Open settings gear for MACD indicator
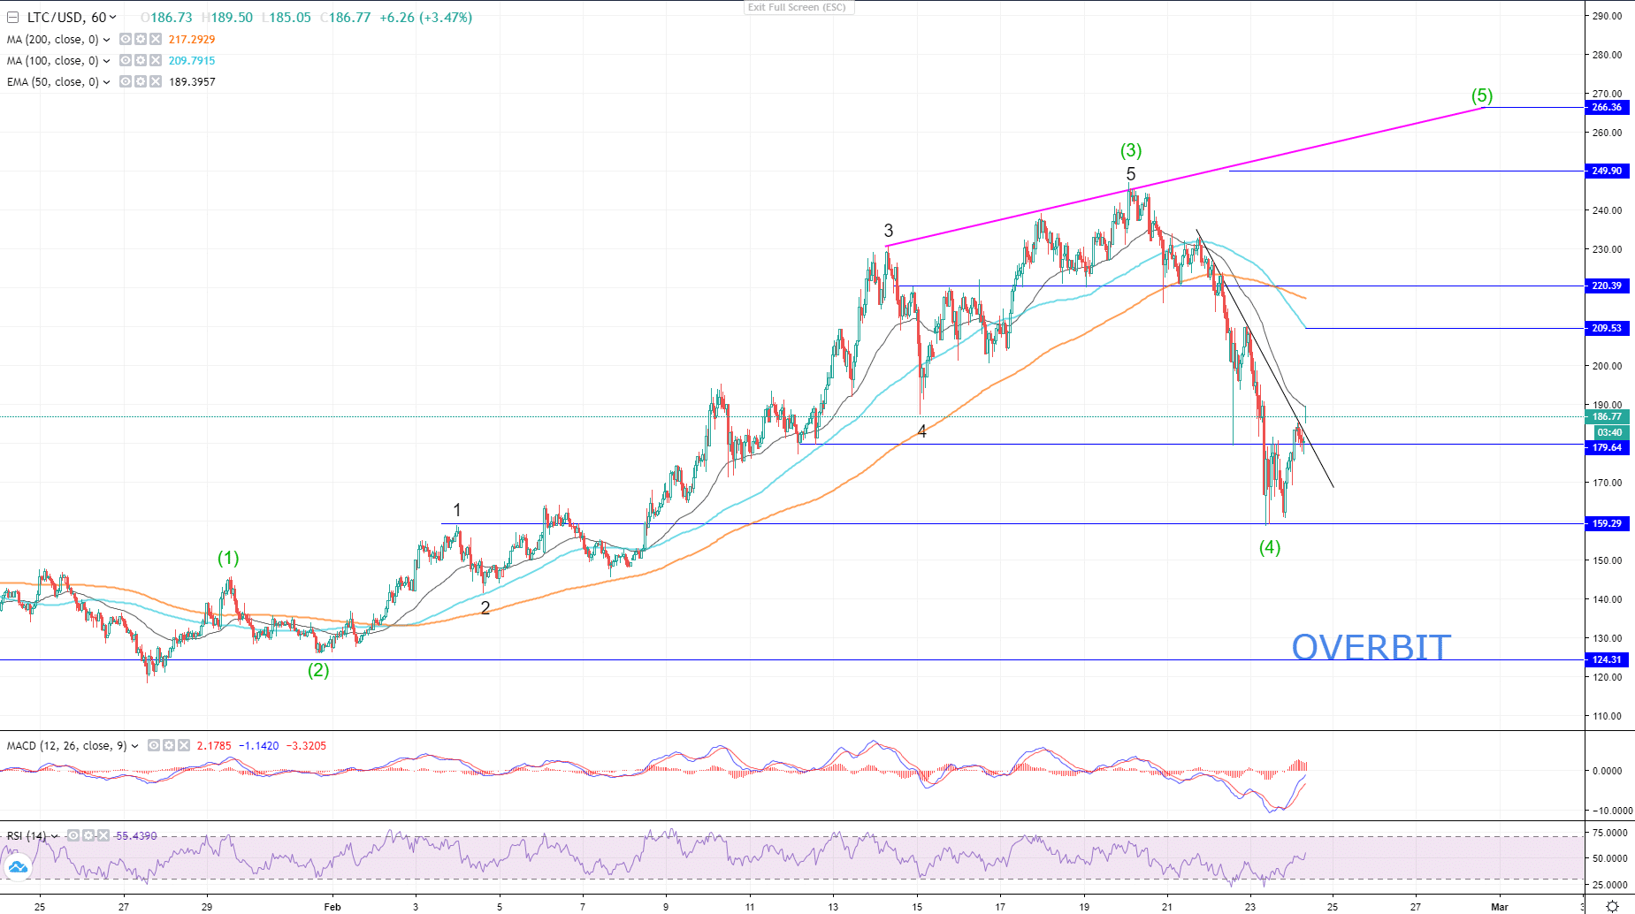 point(169,745)
